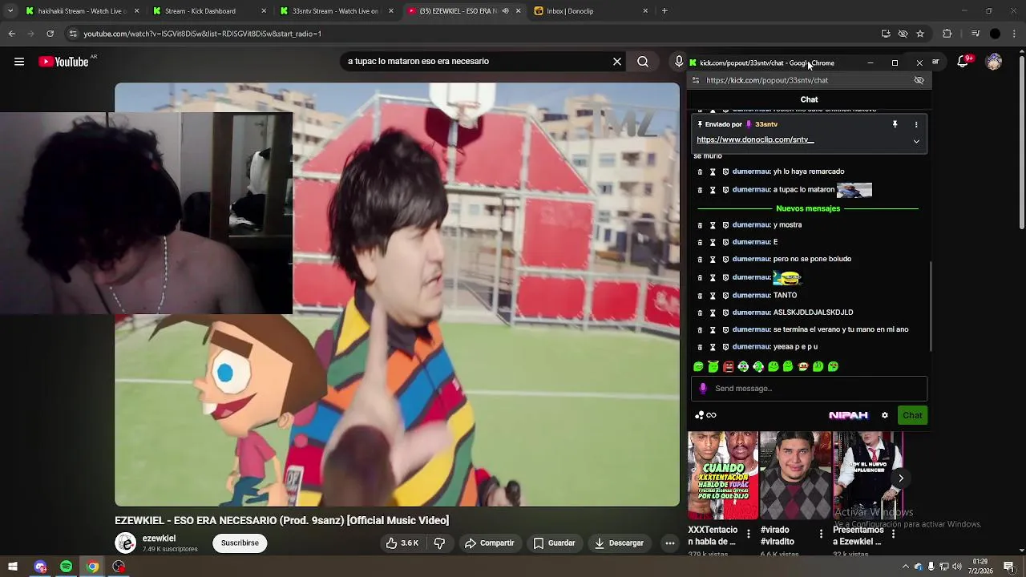Toggle the eye icon in Kick popout address bar
The image size is (1026, 577).
(x=919, y=80)
